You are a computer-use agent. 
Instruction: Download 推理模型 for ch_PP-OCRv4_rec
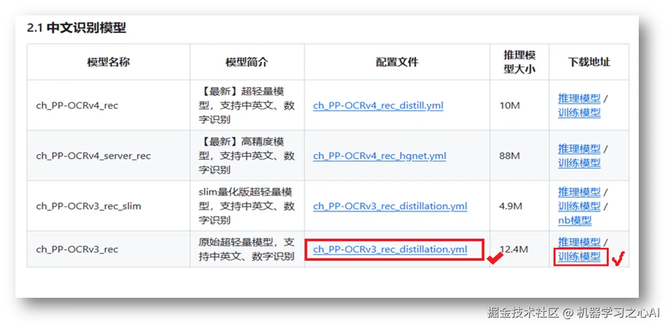579,98
